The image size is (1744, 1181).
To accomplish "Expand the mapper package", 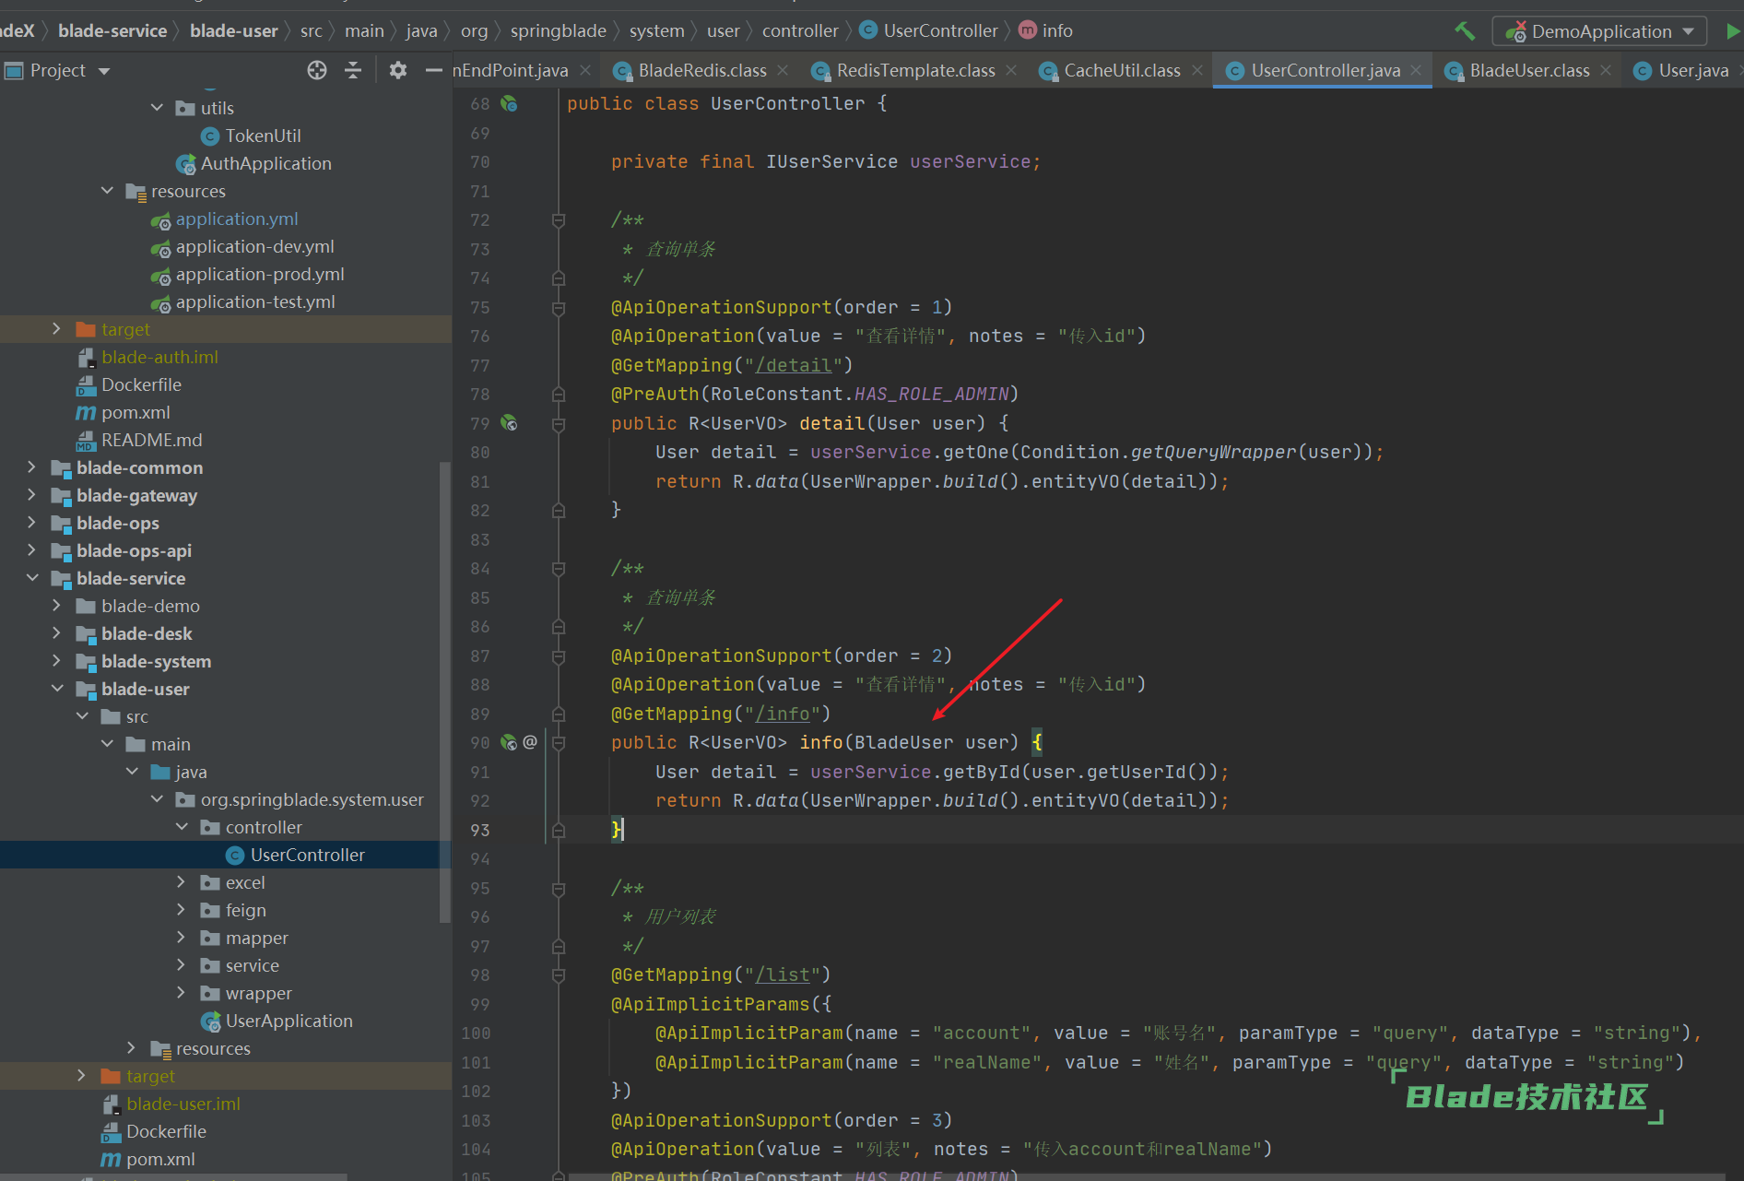I will pyautogui.click(x=182, y=938).
